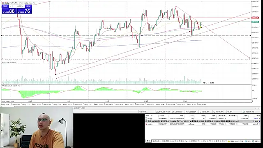Click the balance row circle icon
263x148 pixels.
point(146,121)
